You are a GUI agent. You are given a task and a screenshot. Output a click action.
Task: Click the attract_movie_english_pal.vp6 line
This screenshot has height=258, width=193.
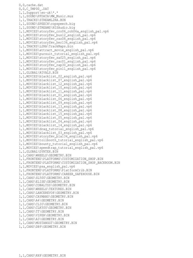(x=56, y=50)
